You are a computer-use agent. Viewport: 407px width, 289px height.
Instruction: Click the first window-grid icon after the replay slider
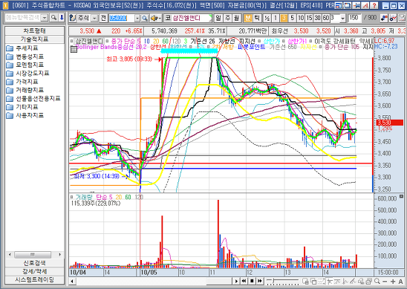(x=305, y=282)
